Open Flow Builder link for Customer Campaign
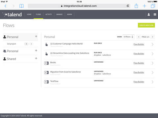This screenshot has width=158, height=118. 139,44
